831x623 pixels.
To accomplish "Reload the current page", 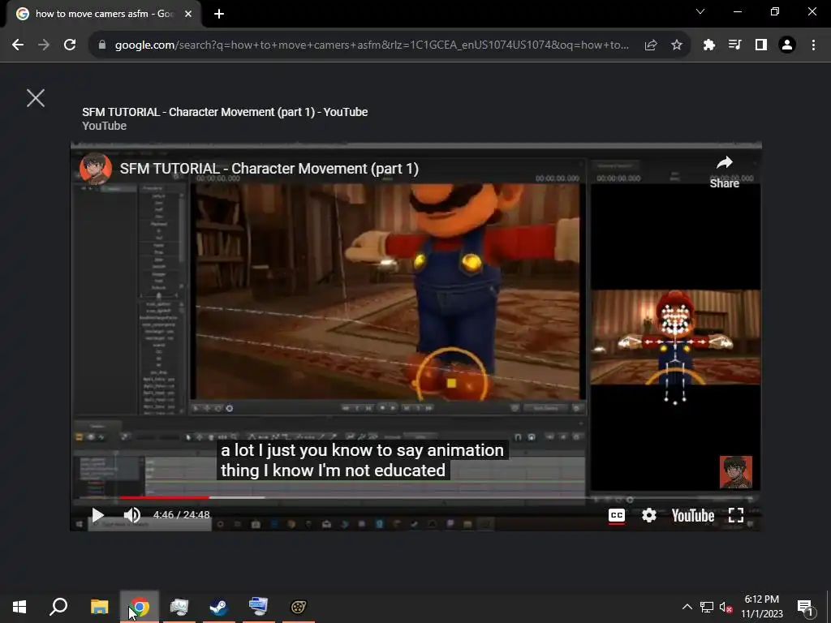I will point(70,45).
